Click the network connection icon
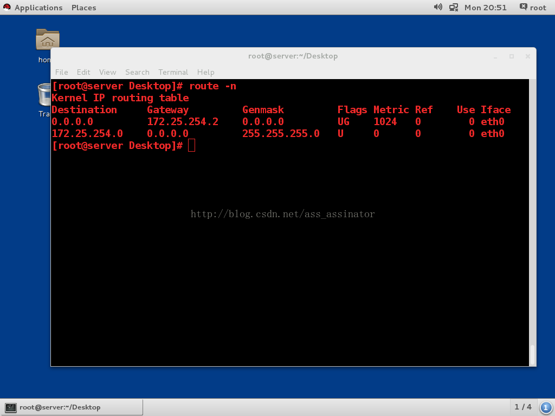This screenshot has height=416, width=555. (x=454, y=7)
